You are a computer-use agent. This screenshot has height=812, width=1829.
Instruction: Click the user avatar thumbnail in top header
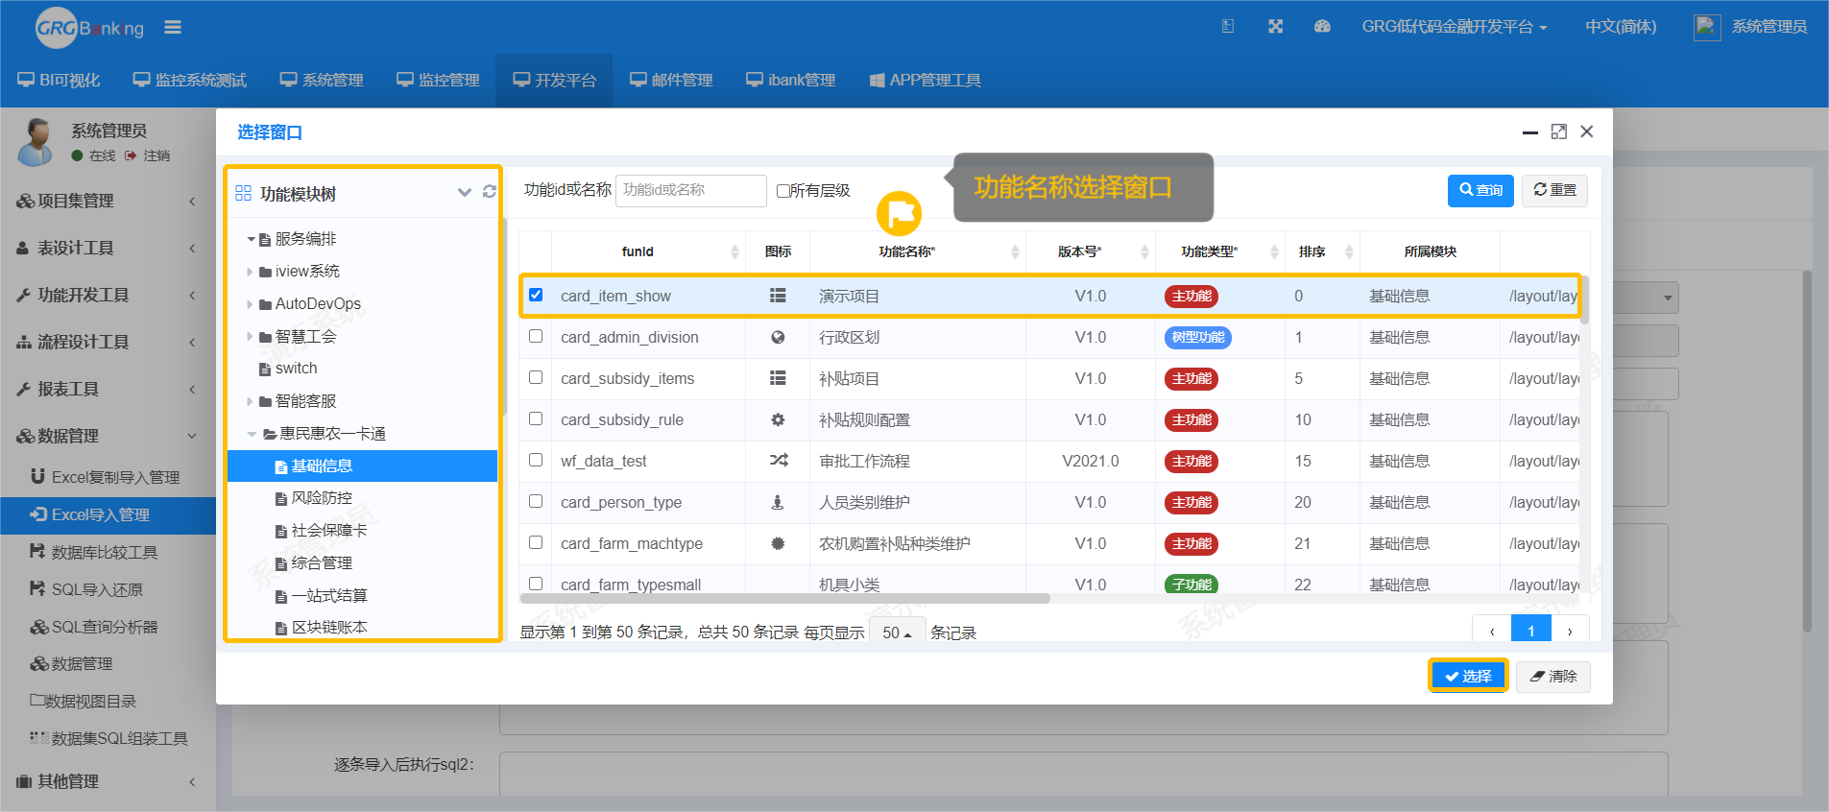pyautogui.click(x=1706, y=27)
